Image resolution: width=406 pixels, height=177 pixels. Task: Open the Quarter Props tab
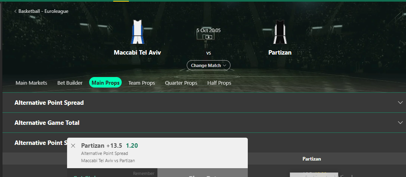point(181,83)
